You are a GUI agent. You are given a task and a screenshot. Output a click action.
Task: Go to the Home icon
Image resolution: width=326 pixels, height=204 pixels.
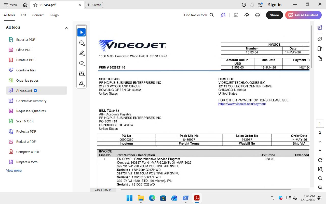coord(25,5)
